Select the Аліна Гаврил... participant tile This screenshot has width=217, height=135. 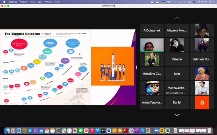click(152, 103)
